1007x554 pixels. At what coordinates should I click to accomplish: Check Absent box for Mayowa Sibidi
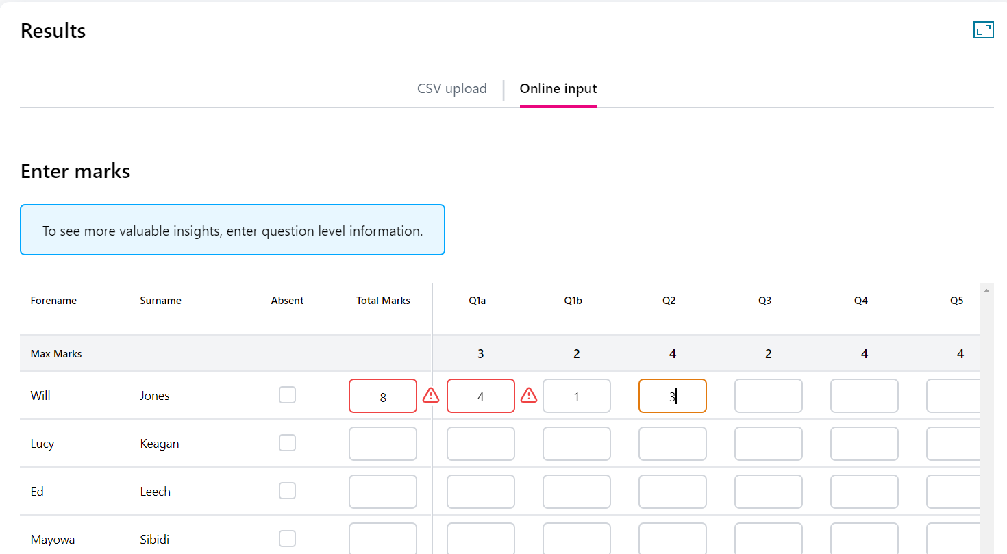[287, 539]
